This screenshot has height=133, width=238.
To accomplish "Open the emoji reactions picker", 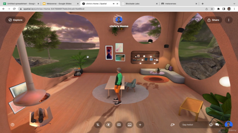I will (211, 125).
